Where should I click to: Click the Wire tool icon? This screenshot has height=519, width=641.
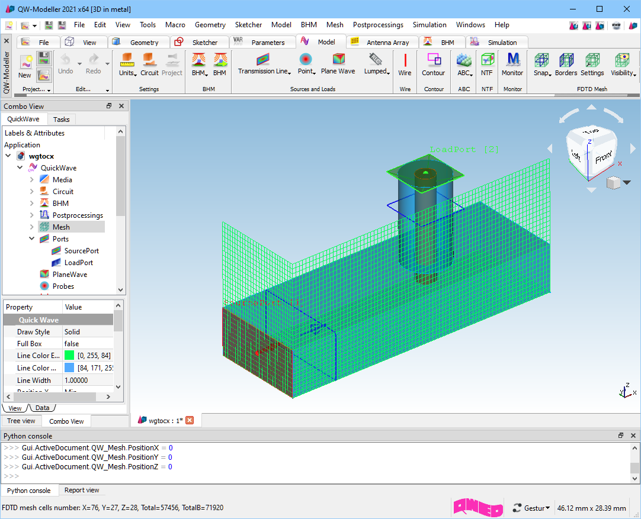coord(405,60)
